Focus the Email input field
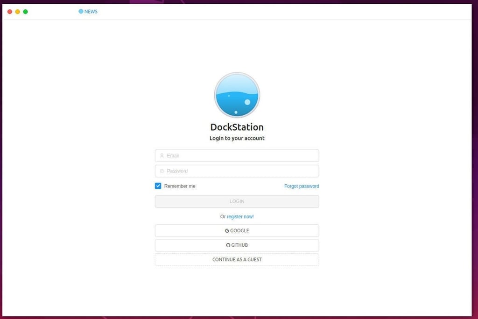 click(237, 156)
